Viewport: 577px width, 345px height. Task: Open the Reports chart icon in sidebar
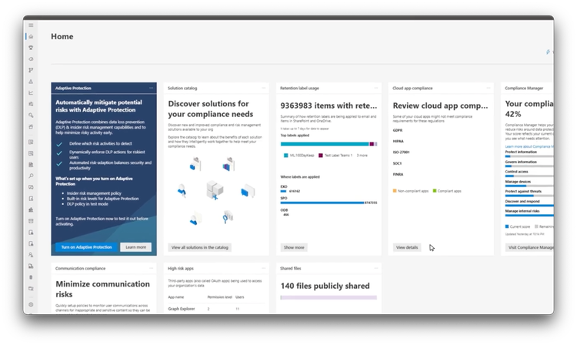(x=31, y=92)
